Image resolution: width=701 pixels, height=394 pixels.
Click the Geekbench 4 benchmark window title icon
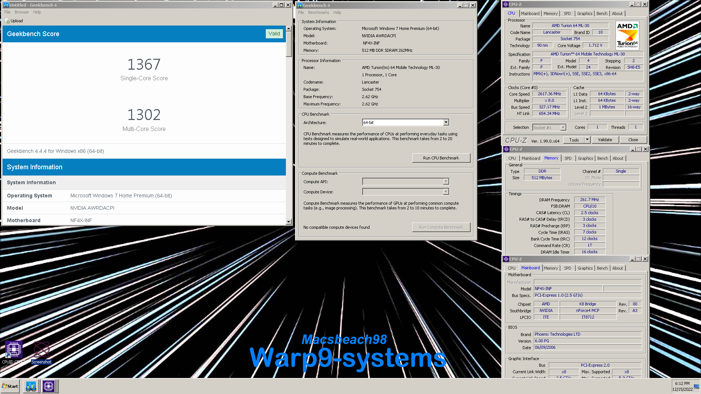pos(300,5)
